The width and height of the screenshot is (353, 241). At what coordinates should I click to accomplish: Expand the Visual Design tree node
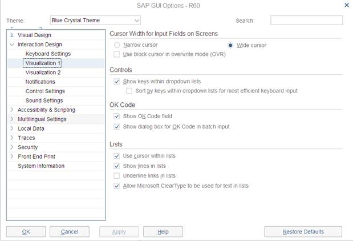pos(12,35)
